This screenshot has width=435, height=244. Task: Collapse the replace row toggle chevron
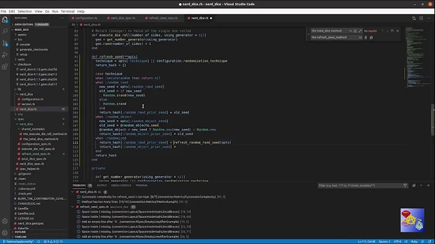click(309, 34)
